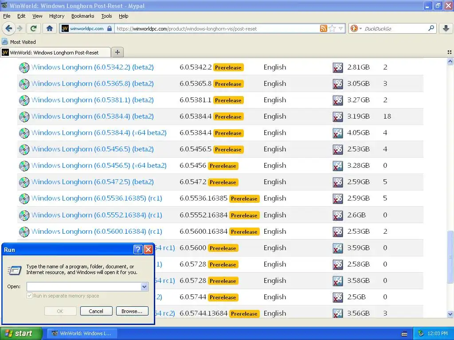Click the disc icon for 6.0.5600.16384 rc1
The height and width of the screenshot is (340, 454).
pos(24,232)
